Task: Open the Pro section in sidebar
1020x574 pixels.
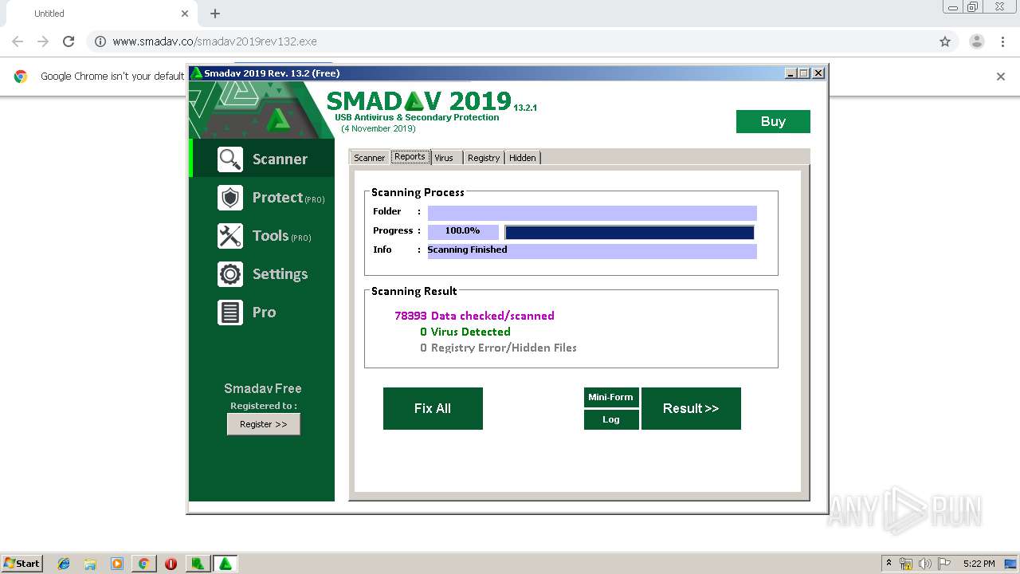Action: tap(262, 313)
